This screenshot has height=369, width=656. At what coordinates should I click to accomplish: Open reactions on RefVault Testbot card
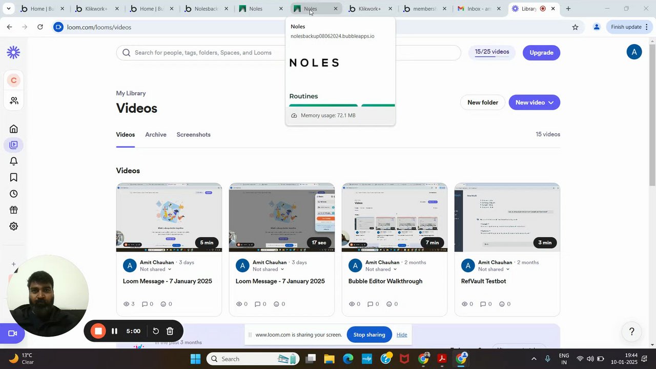(x=504, y=304)
